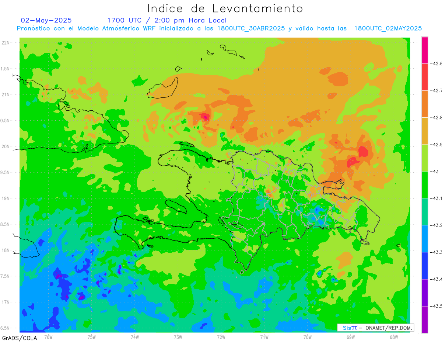Click the colorbar value "-42.9"
Viewport: 442px width, 342px height.
pyautogui.click(x=436, y=144)
